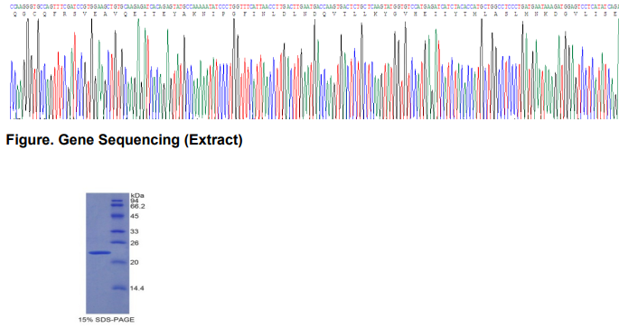This screenshot has height=328, width=619.
Task: Click the 33 kDa ladder band
Action: [x=118, y=231]
